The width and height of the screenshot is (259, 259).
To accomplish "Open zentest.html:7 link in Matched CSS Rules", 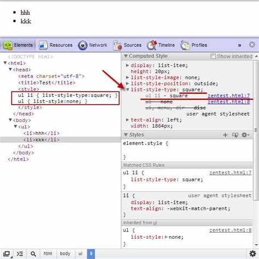I will pyautogui.click(x=231, y=172).
